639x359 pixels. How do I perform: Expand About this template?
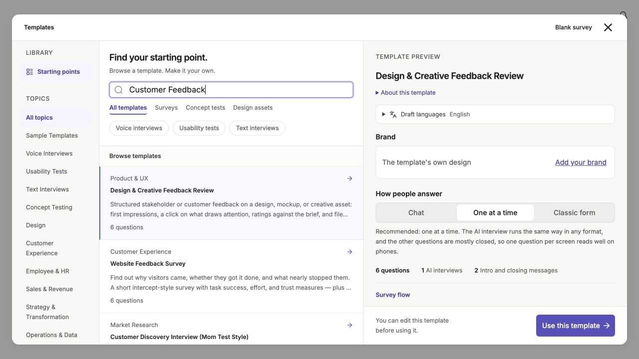406,93
